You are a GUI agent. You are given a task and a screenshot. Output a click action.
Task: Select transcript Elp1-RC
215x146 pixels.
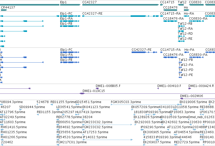pyautogui.click(x=70, y=16)
